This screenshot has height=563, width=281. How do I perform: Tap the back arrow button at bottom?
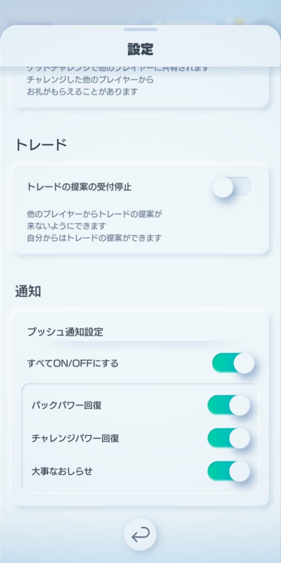coord(140,535)
